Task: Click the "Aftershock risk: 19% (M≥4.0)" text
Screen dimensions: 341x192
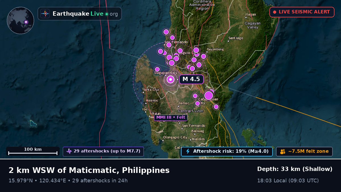Action: 231,151
